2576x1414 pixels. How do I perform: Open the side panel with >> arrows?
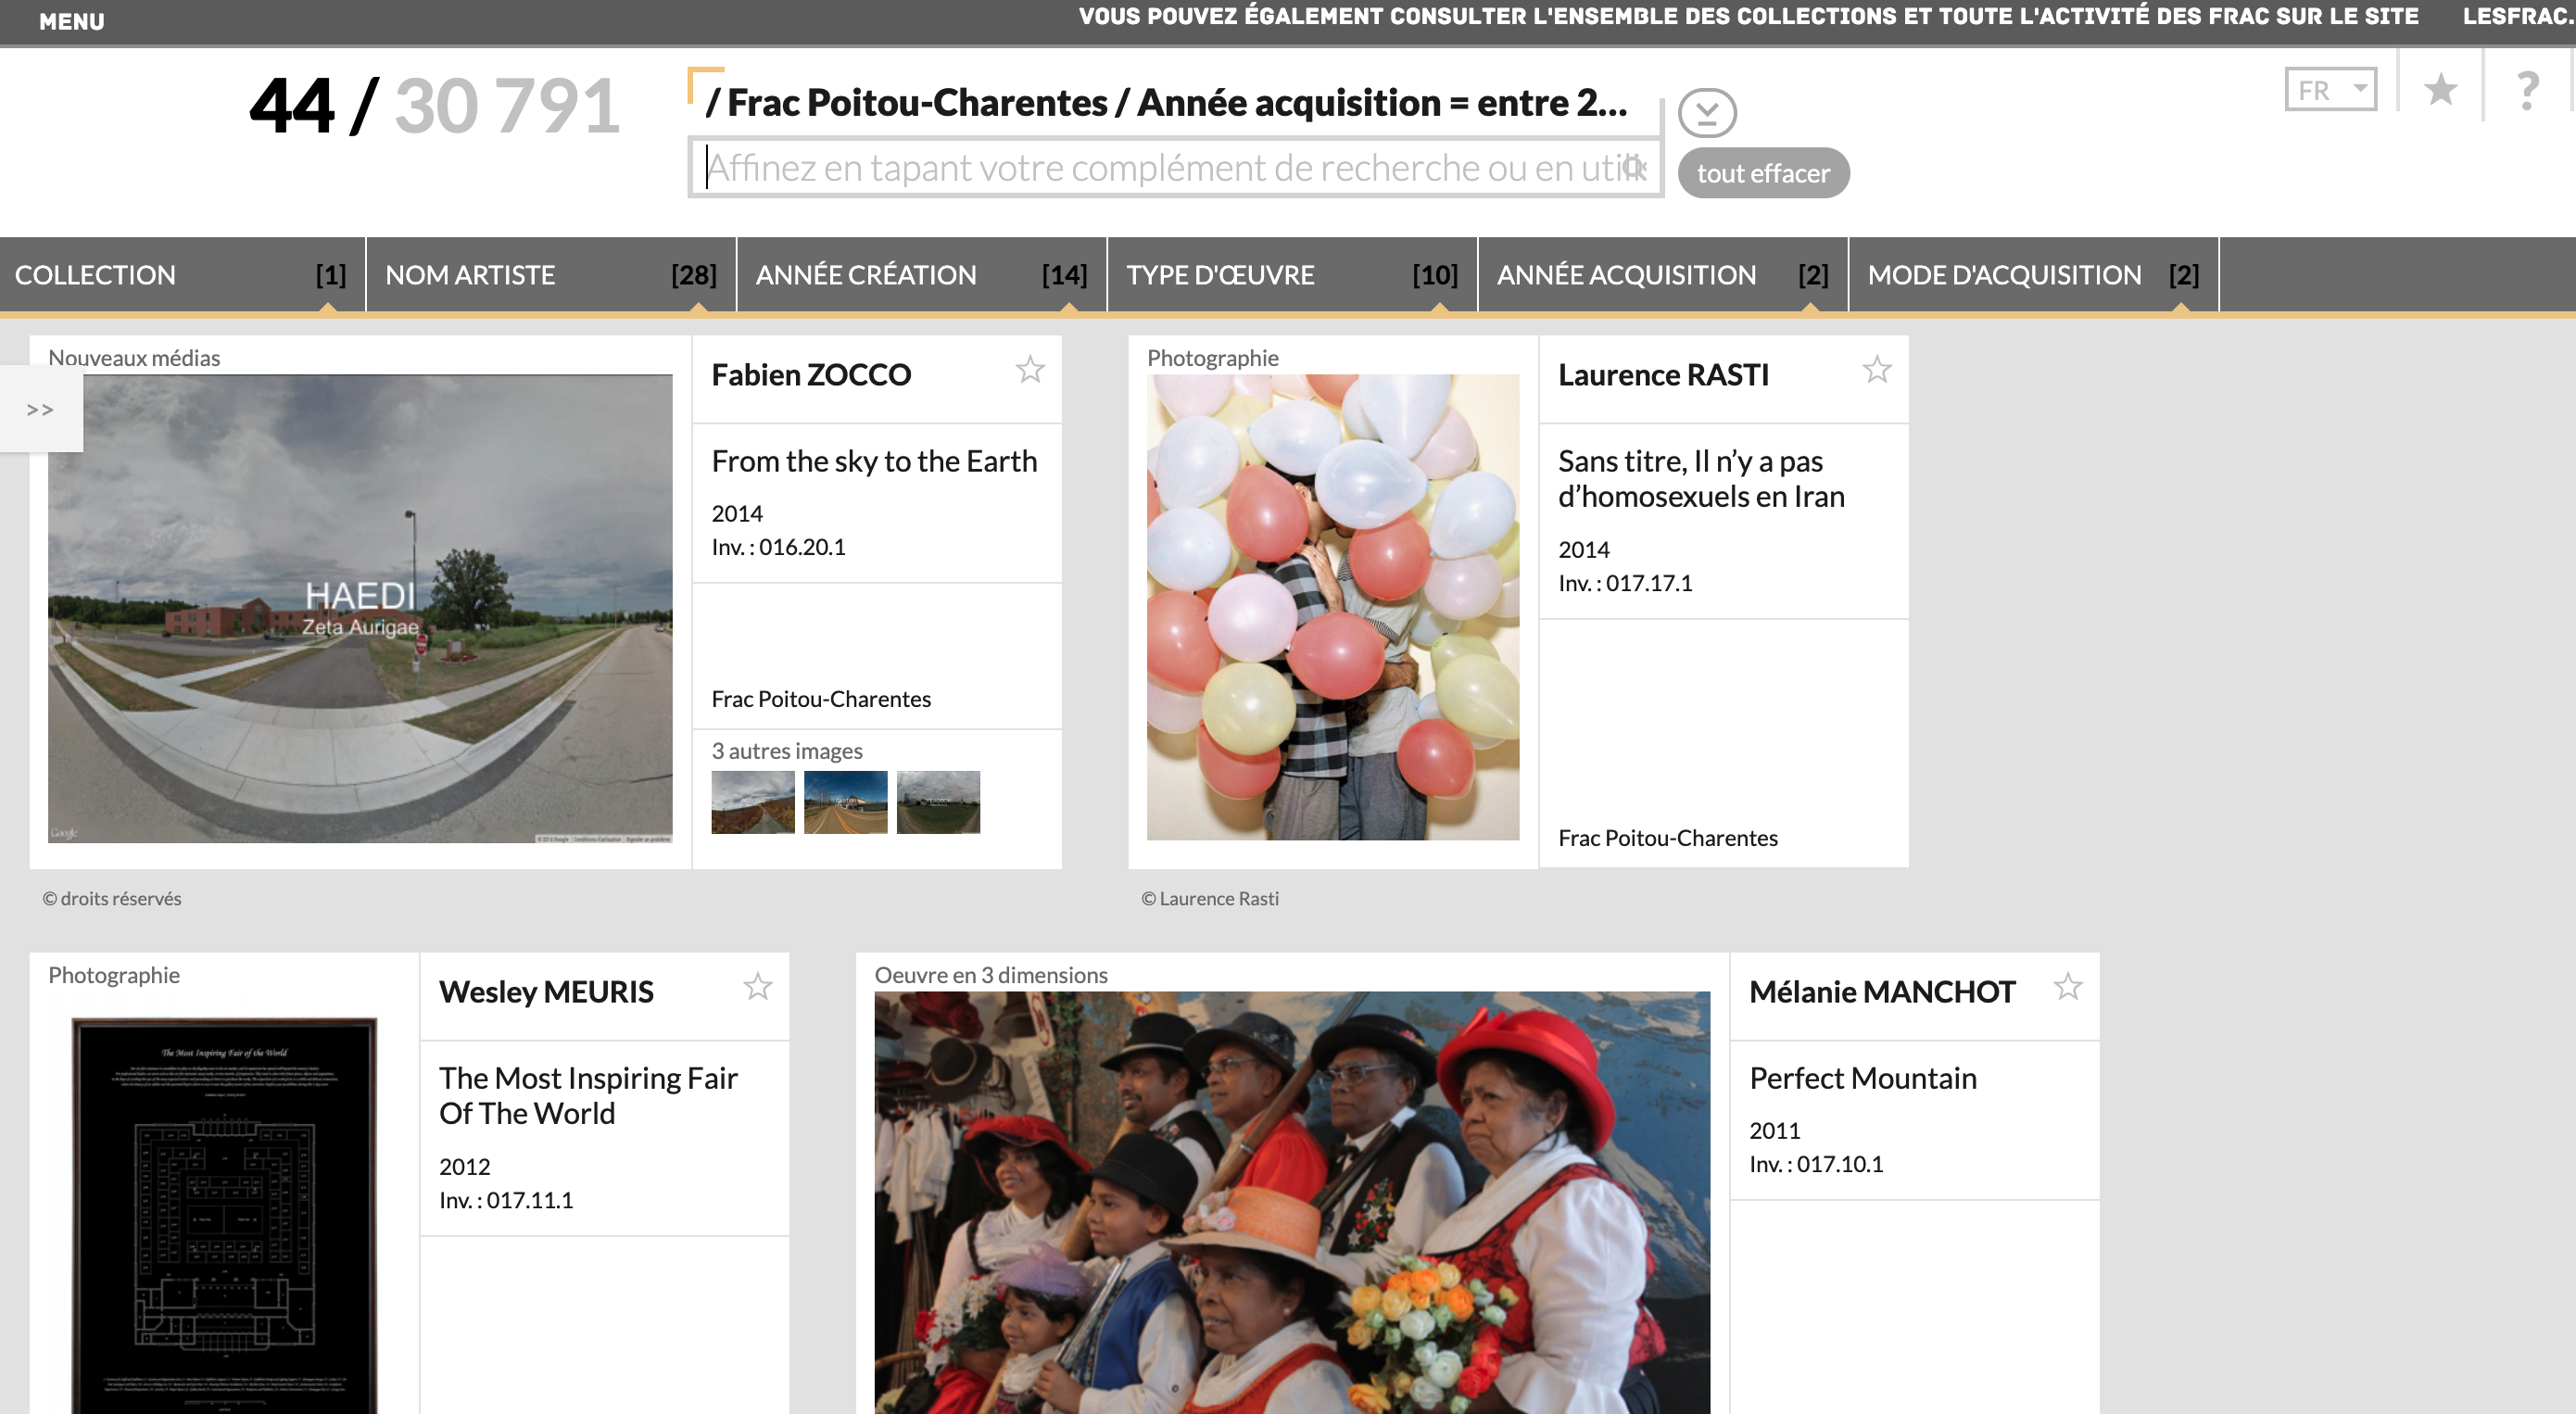click(x=41, y=409)
